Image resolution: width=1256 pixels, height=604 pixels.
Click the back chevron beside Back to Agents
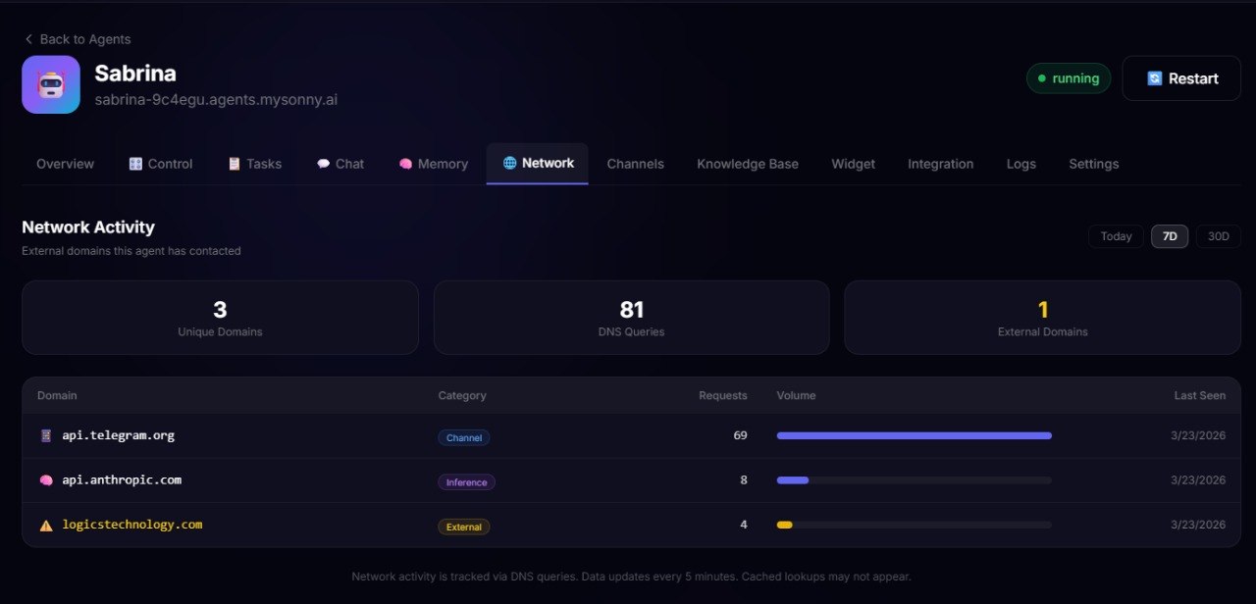tap(28, 39)
